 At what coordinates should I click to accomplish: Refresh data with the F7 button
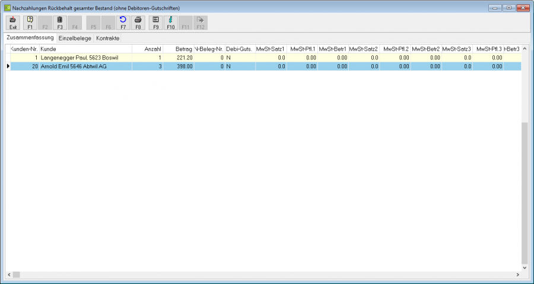tap(123, 23)
